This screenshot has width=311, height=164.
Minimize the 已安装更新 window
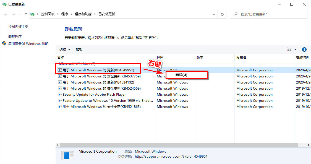point(279,4)
